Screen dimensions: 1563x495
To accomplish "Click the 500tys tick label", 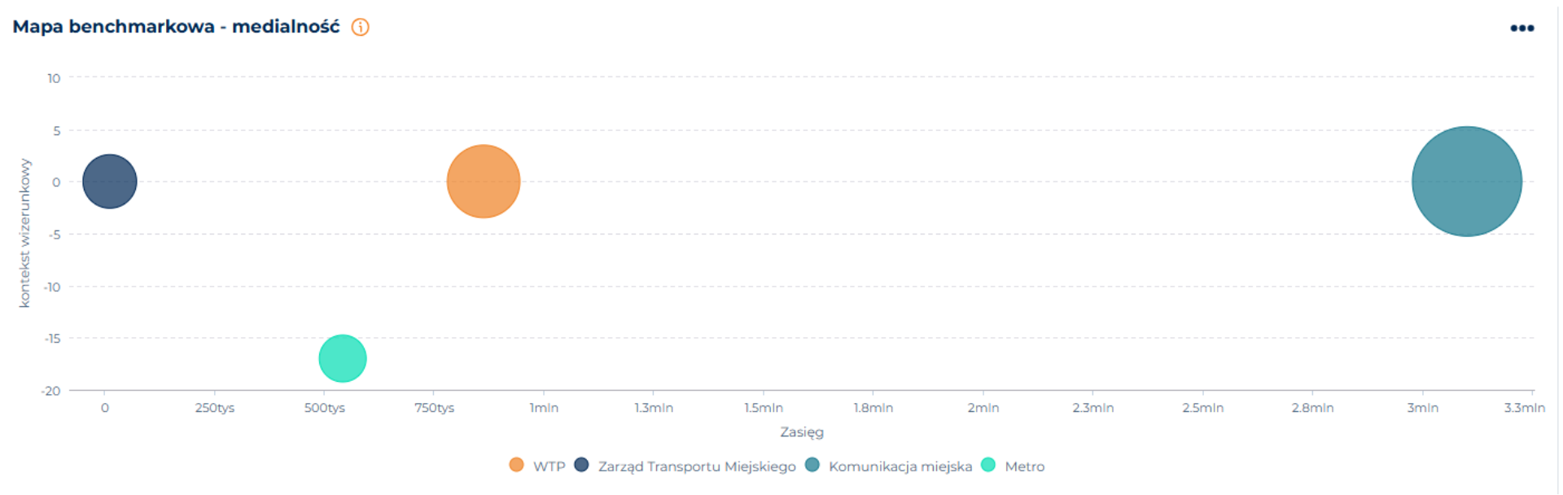I will tap(325, 408).
